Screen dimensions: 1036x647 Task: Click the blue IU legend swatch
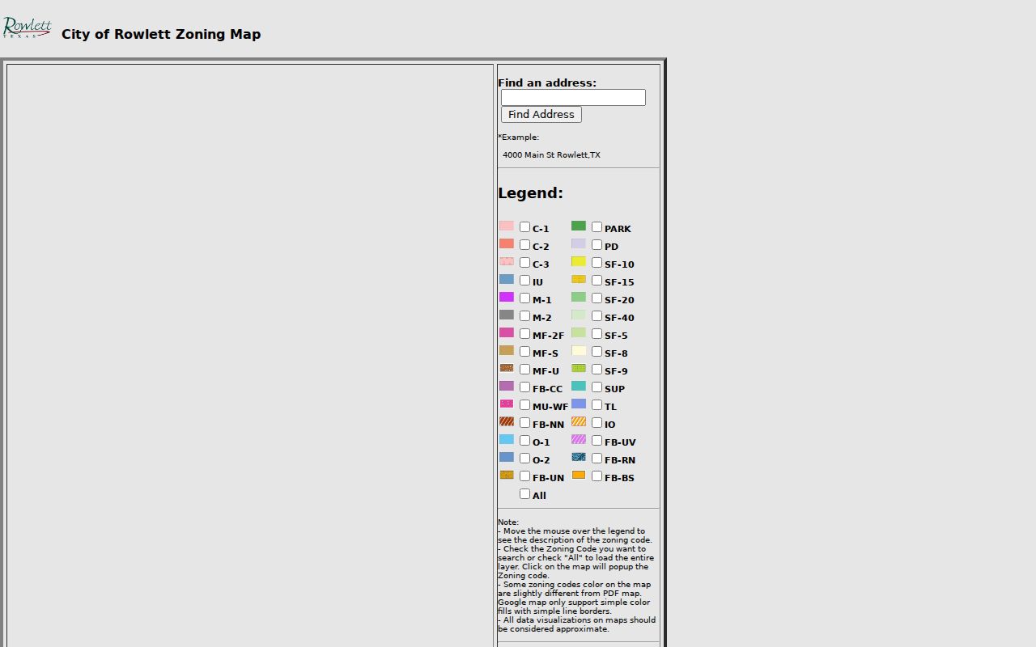(x=507, y=279)
